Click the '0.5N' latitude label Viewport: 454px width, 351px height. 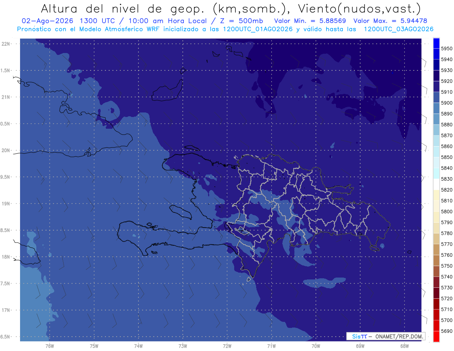pyautogui.click(x=6, y=124)
